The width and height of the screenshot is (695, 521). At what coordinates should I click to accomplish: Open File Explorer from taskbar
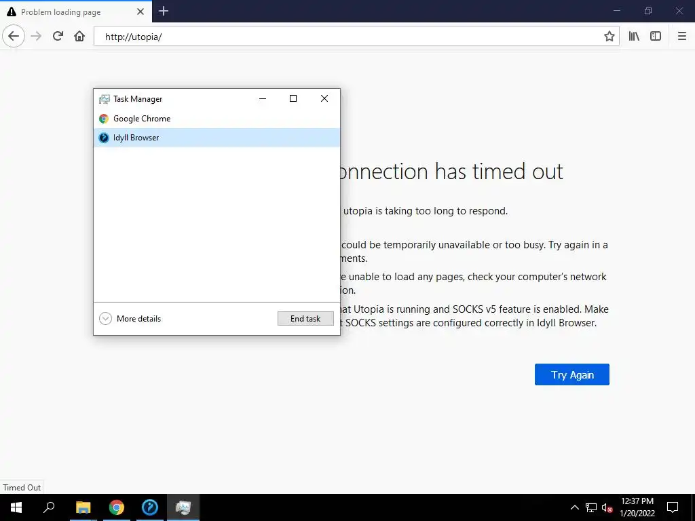(83, 507)
